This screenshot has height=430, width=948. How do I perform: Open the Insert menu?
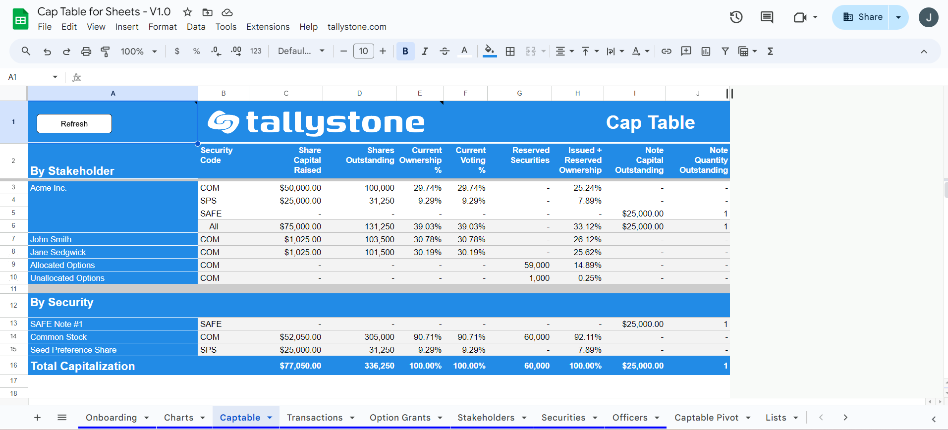(127, 27)
